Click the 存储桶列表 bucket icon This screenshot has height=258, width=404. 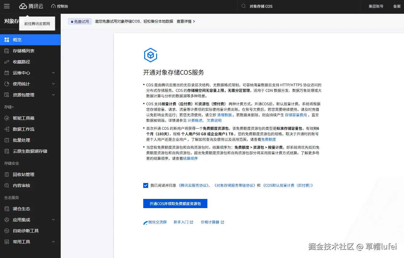7,51
